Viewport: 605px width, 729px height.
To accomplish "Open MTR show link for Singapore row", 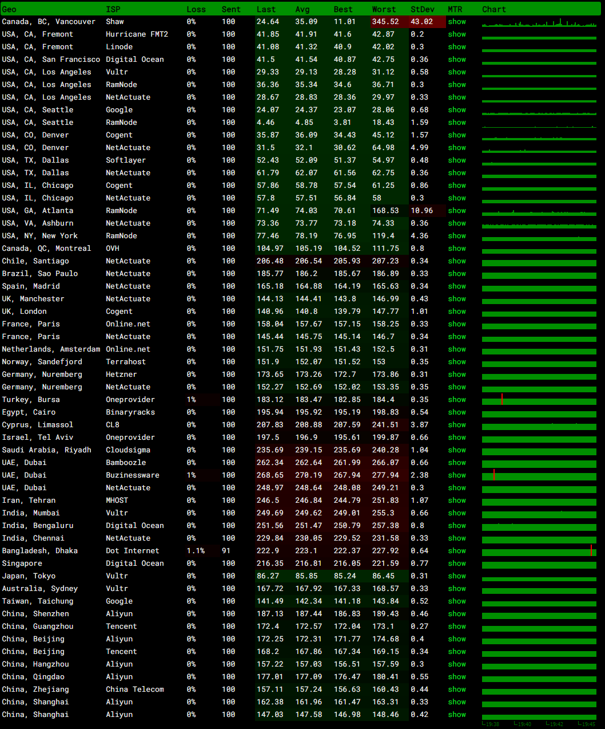I will 456,564.
